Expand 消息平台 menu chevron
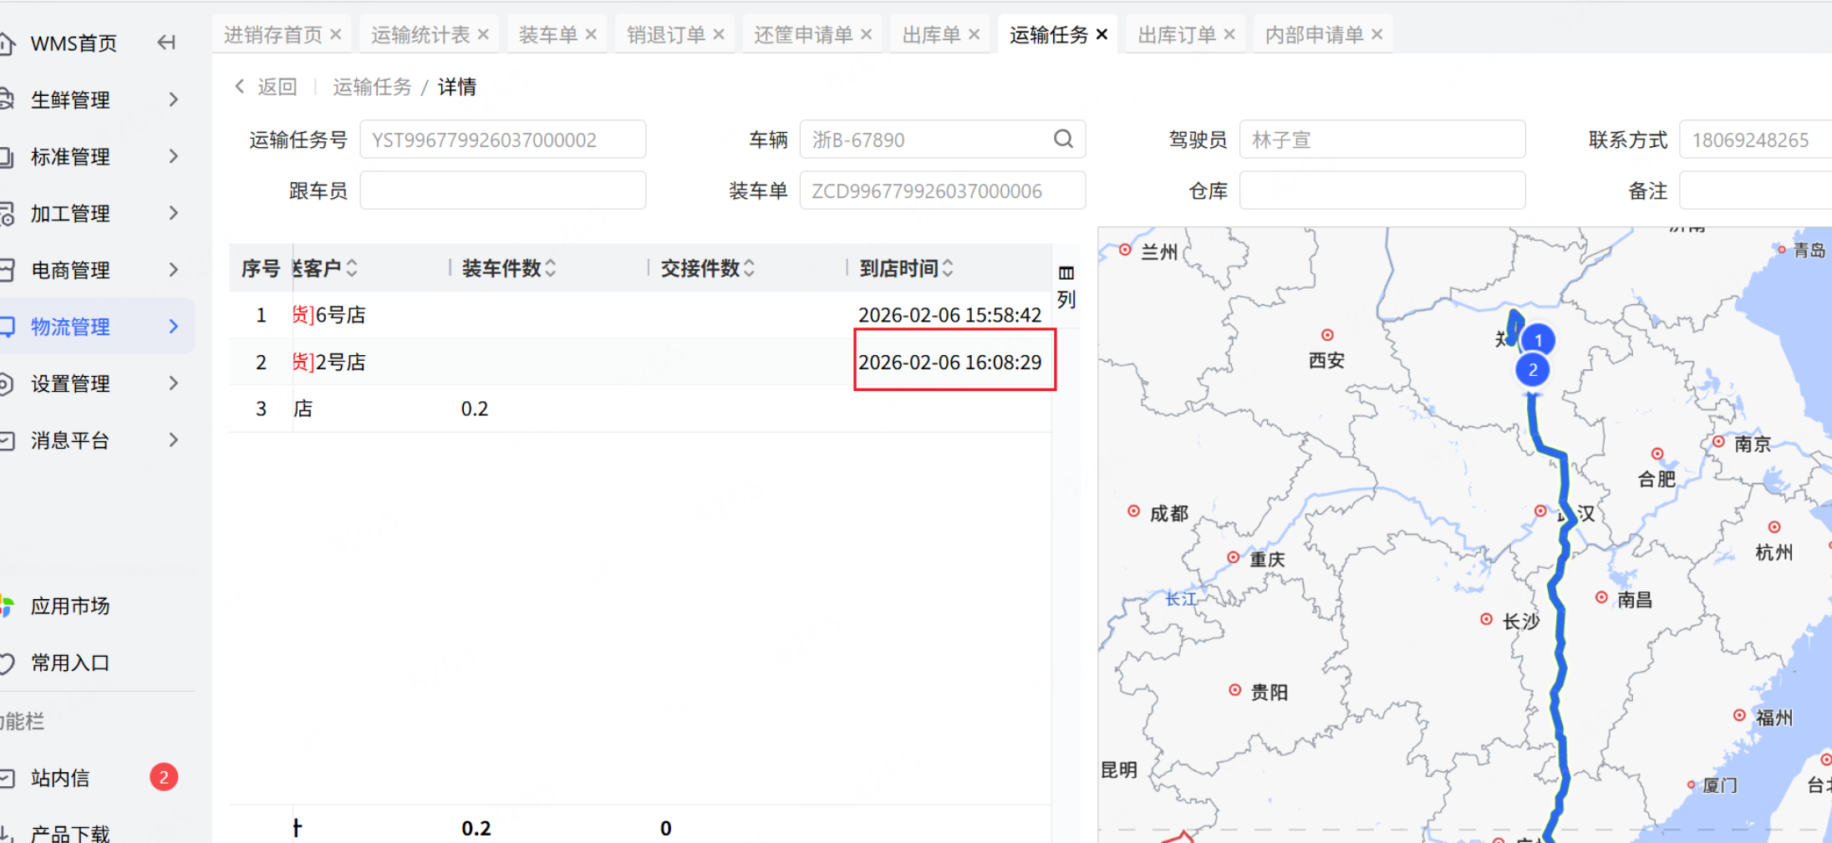Image resolution: width=1832 pixels, height=843 pixels. point(173,440)
